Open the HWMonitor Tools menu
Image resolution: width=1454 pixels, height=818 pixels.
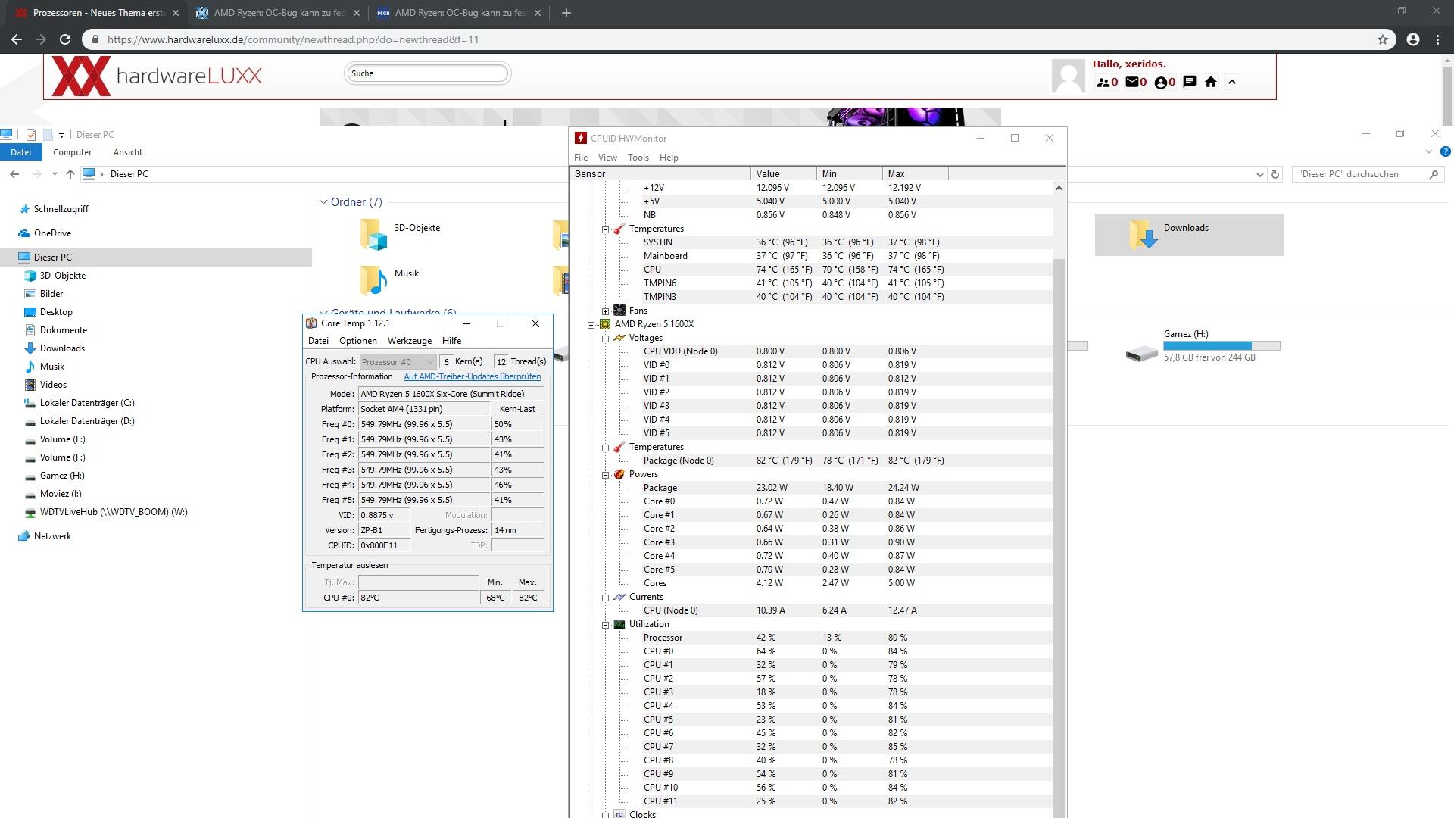tap(638, 158)
